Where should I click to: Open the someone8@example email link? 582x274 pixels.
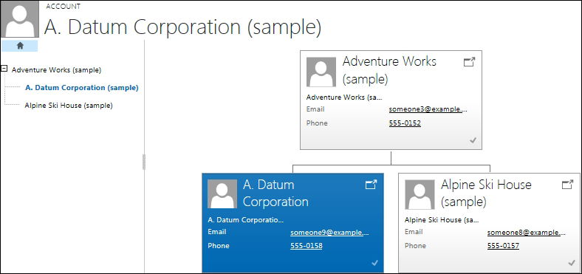point(527,232)
